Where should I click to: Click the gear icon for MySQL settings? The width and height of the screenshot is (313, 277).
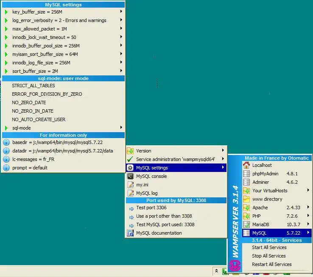(x=130, y=168)
